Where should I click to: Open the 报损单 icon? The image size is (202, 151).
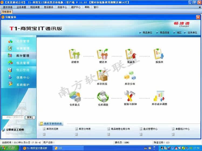point(159,54)
